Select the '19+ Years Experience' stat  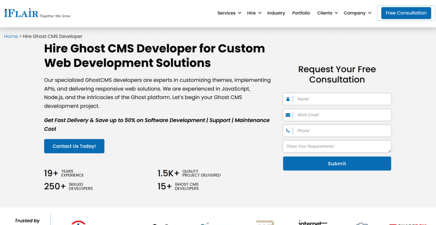64,173
